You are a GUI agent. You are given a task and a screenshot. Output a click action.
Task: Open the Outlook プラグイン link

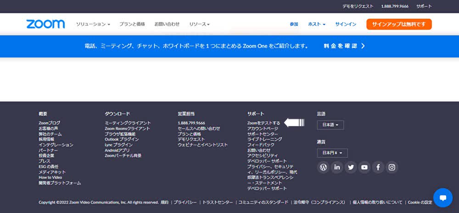pos(122,139)
